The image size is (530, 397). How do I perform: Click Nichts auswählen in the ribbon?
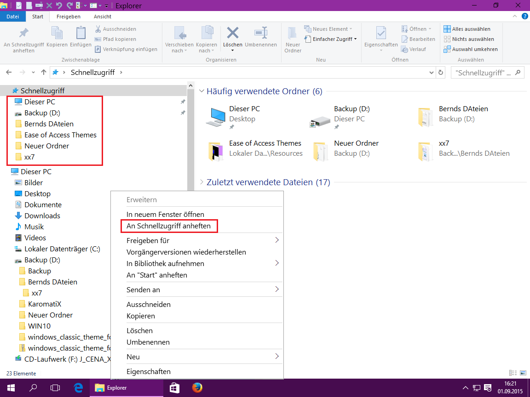point(469,39)
